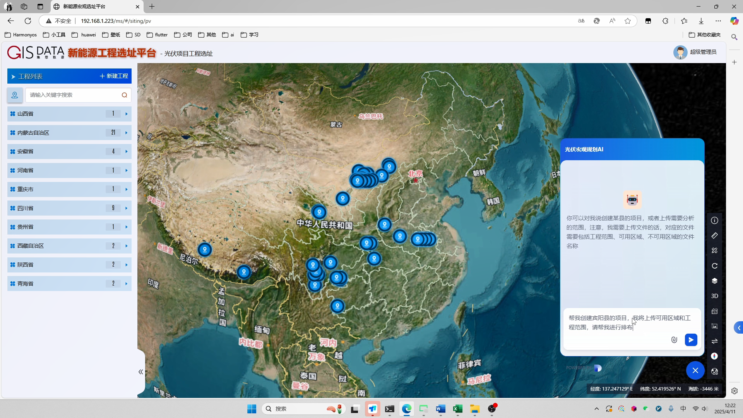The height and width of the screenshot is (418, 743).
Task: Focus the keyword search input
Action: [x=74, y=95]
